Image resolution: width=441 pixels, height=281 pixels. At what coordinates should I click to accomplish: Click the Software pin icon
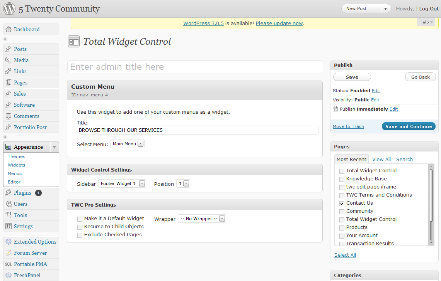click(9, 105)
